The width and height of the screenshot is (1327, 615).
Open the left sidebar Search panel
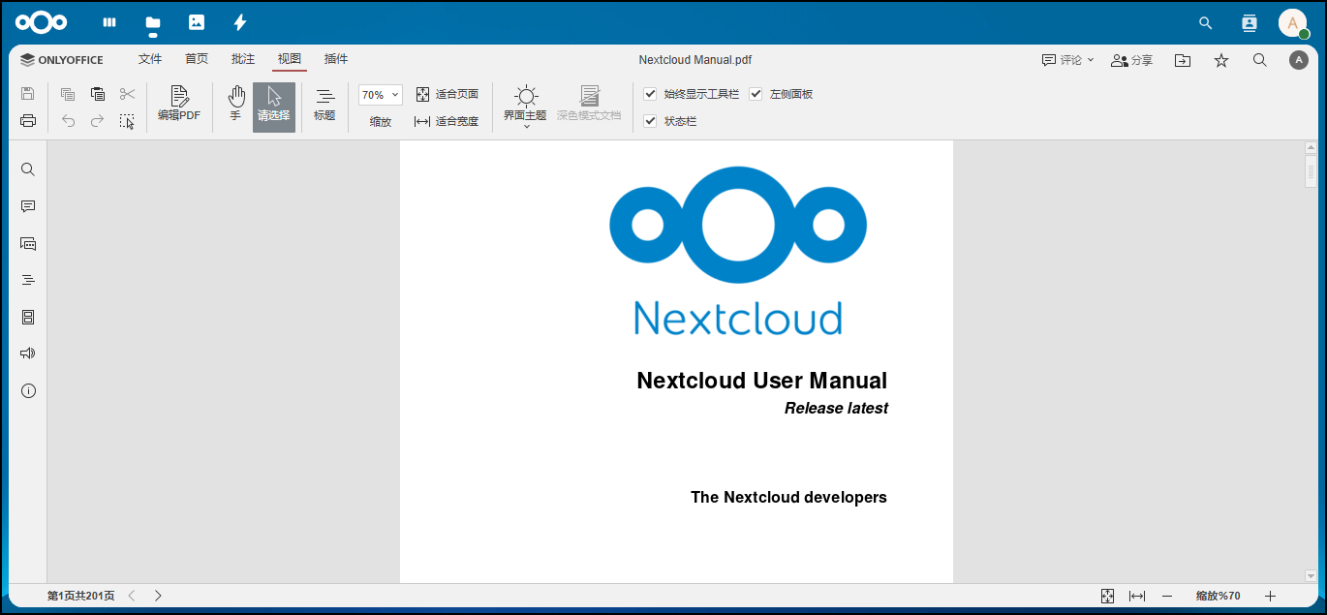28,169
